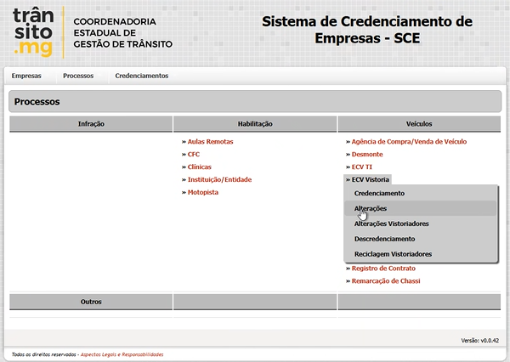Screen dimensions: 510x362
Task: Open the CFC link
Action: 194,154
